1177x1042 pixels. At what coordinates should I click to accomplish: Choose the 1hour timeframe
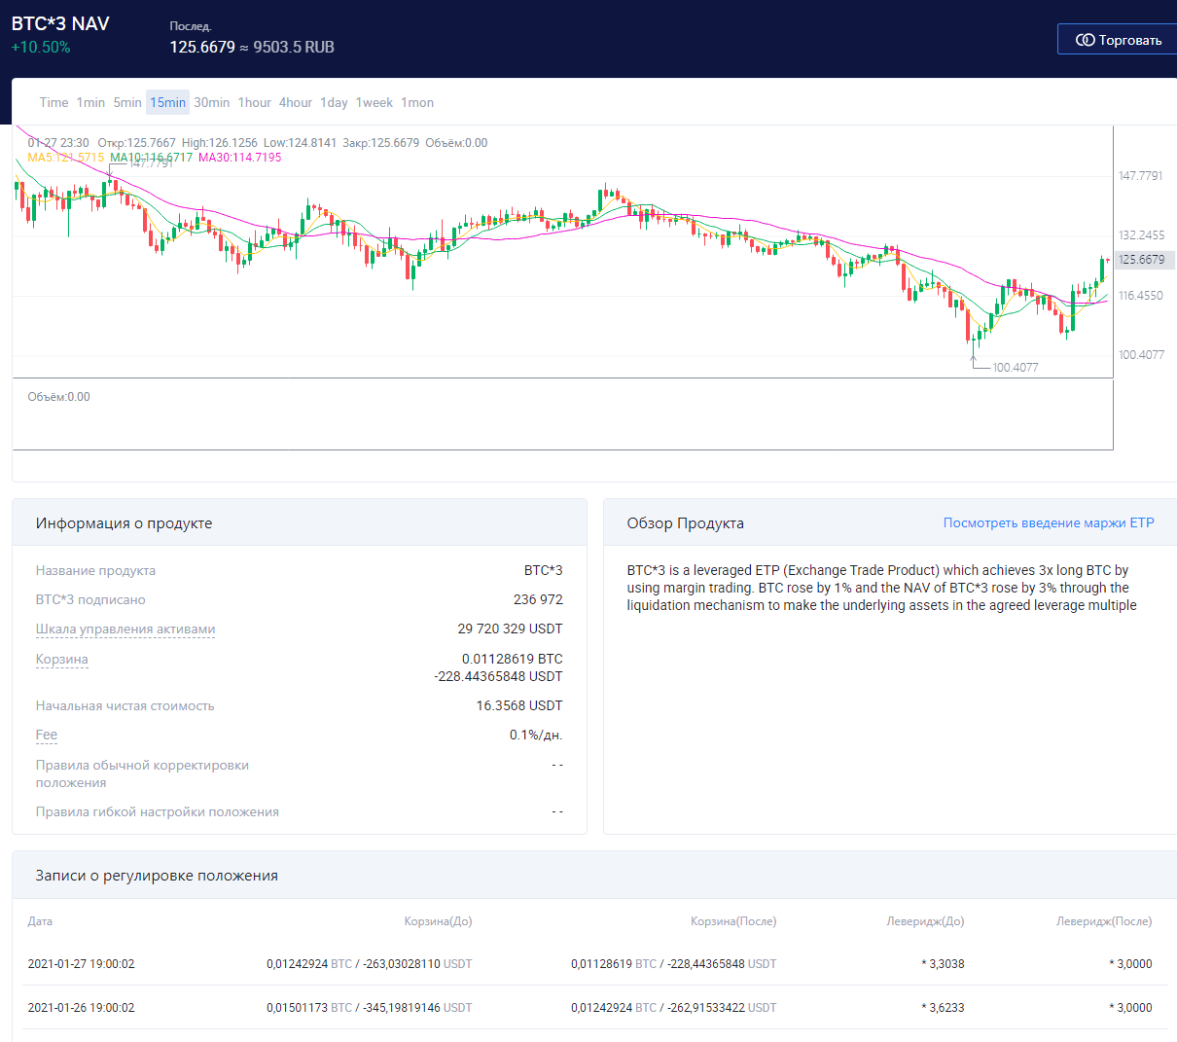point(254,103)
